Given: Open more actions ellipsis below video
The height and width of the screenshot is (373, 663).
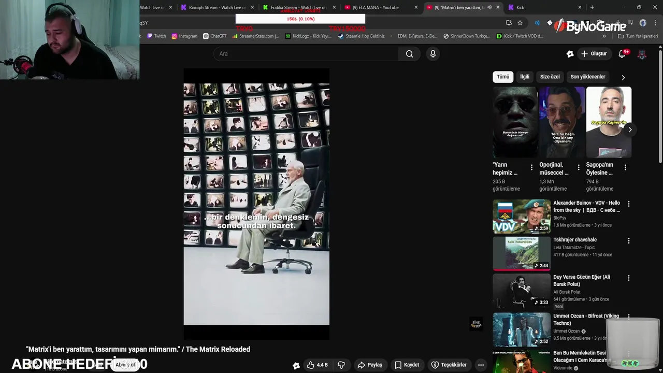Looking at the screenshot, I should point(481,365).
